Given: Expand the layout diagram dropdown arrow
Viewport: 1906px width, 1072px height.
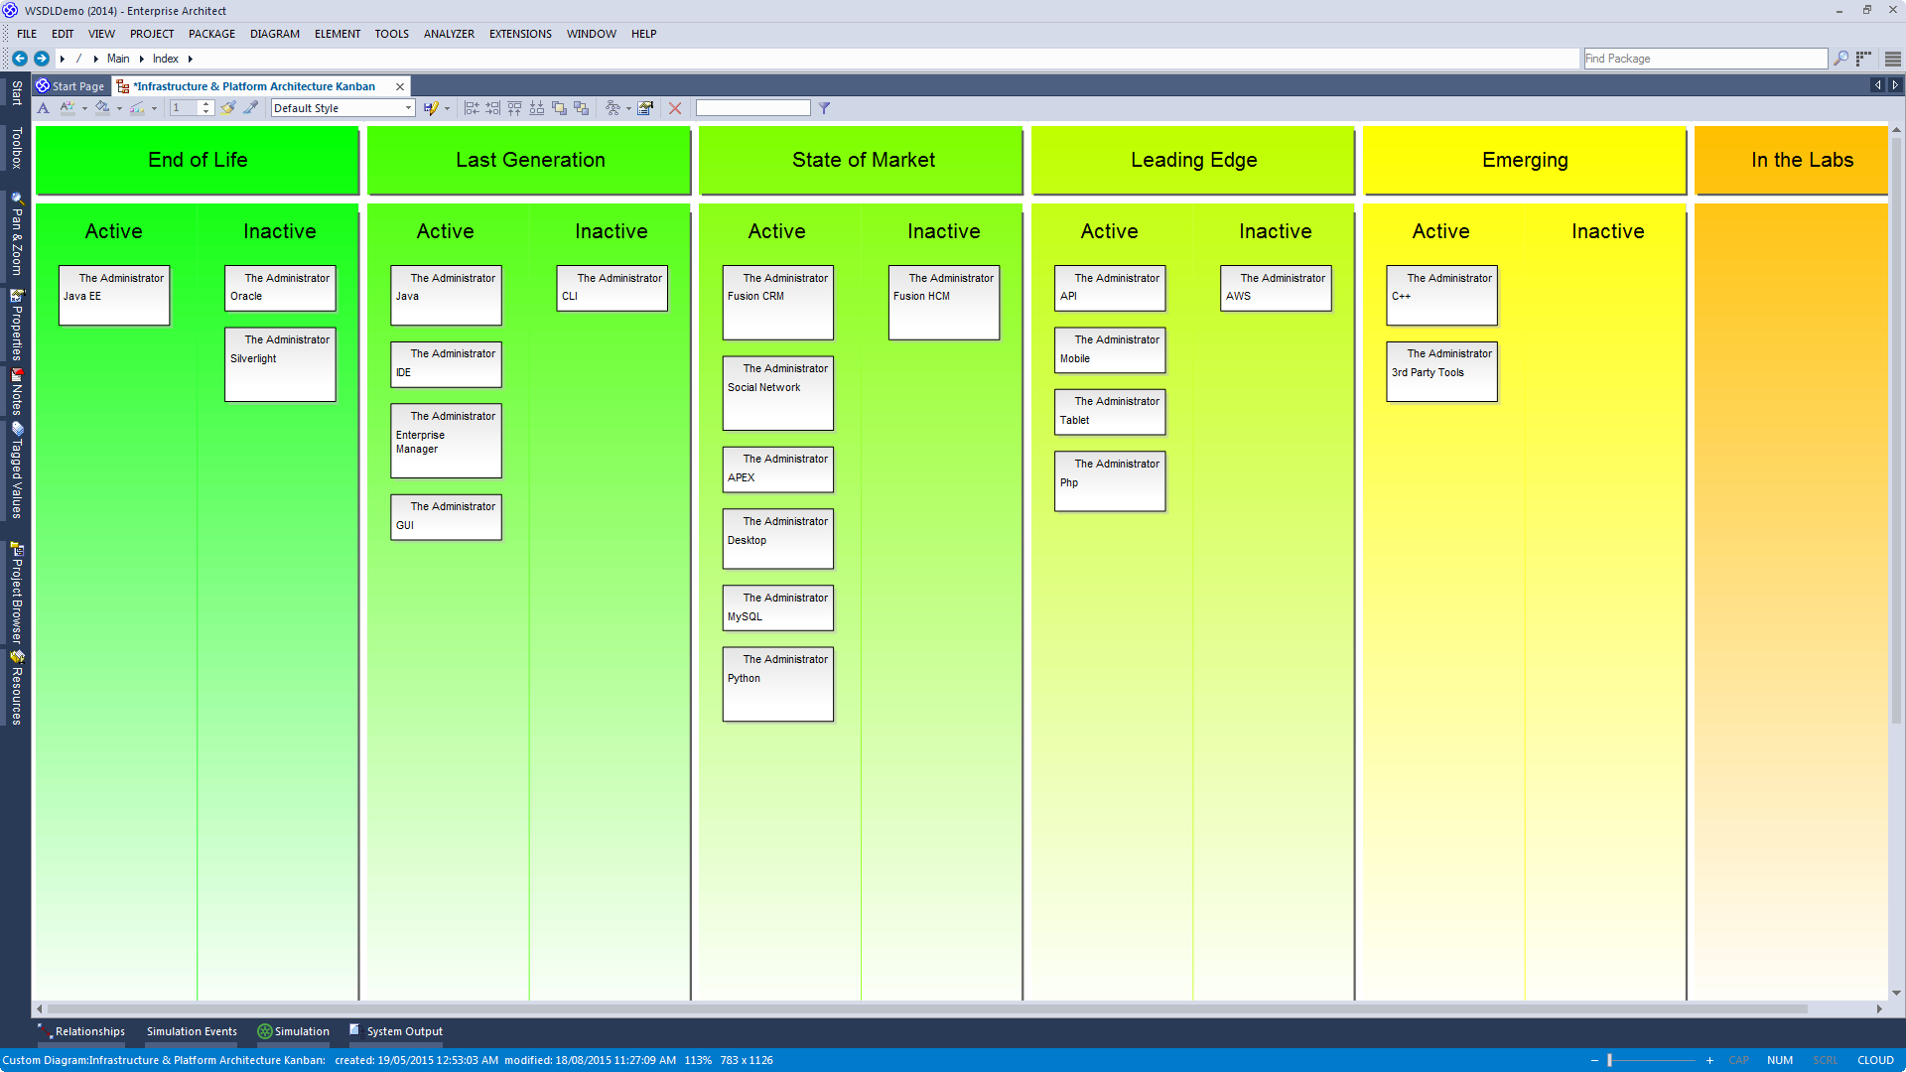Looking at the screenshot, I should tap(628, 109).
